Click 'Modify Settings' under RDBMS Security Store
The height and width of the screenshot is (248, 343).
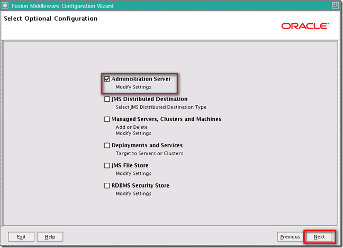pyautogui.click(x=133, y=193)
